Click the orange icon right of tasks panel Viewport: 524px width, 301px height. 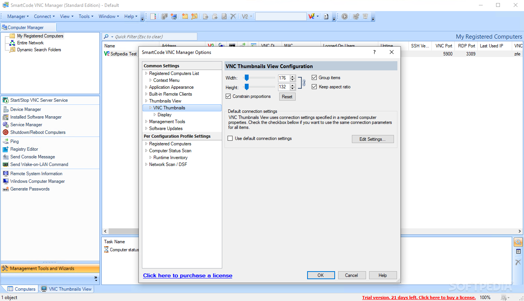click(518, 242)
